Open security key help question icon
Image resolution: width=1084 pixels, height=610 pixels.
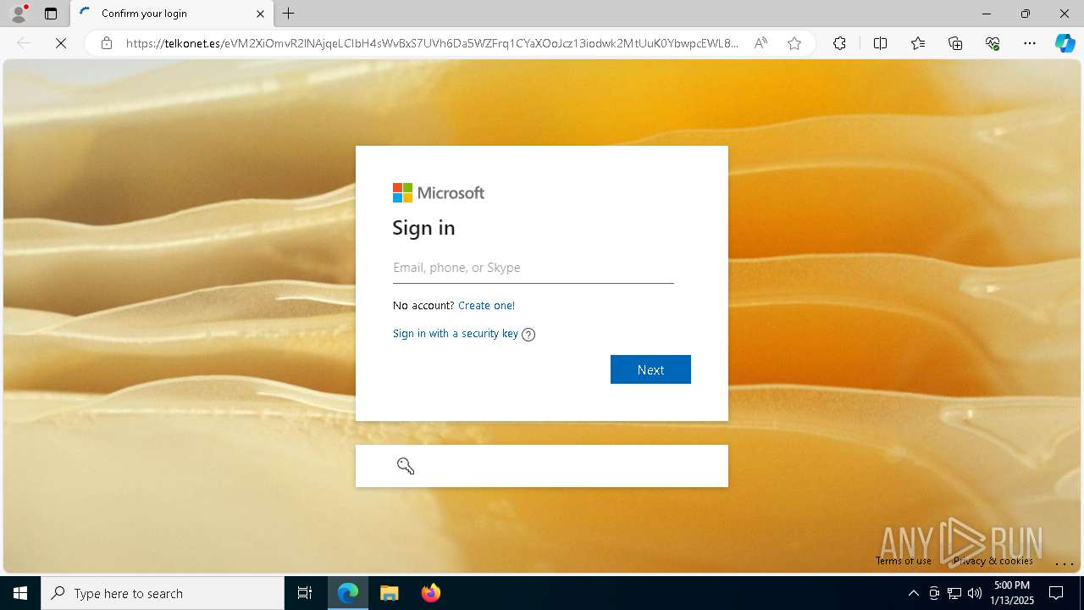[x=528, y=335]
